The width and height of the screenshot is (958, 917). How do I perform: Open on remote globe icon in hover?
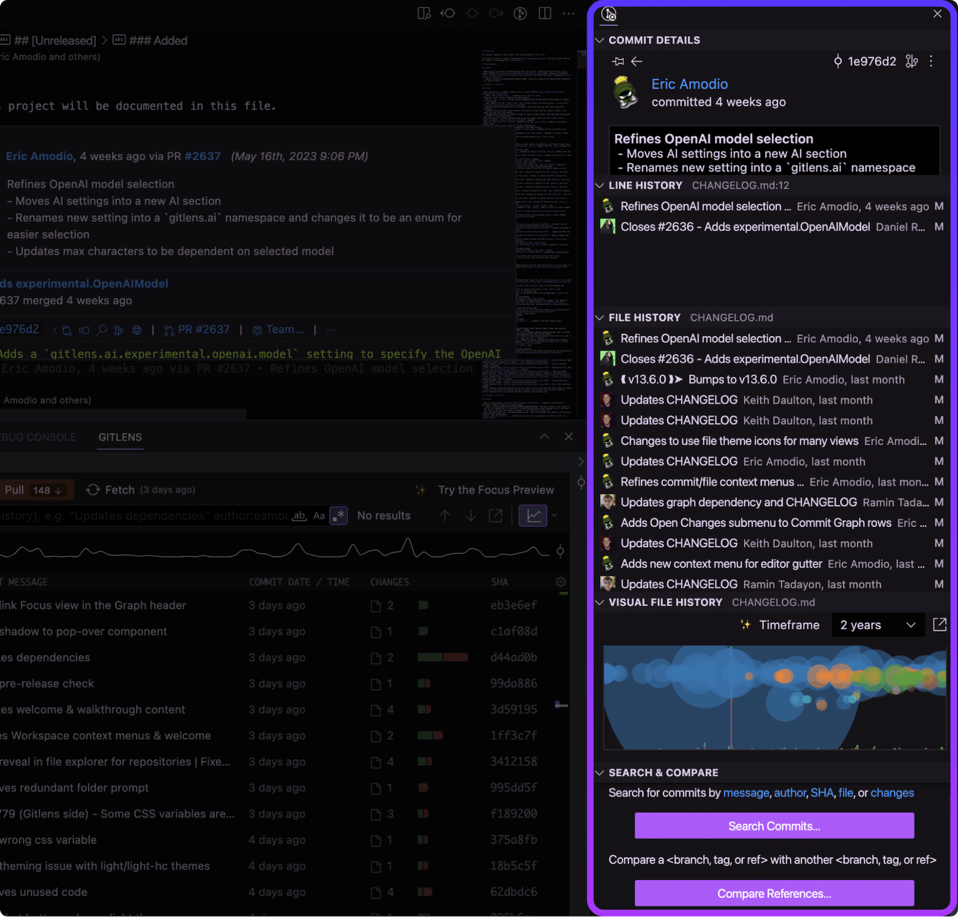(x=137, y=330)
